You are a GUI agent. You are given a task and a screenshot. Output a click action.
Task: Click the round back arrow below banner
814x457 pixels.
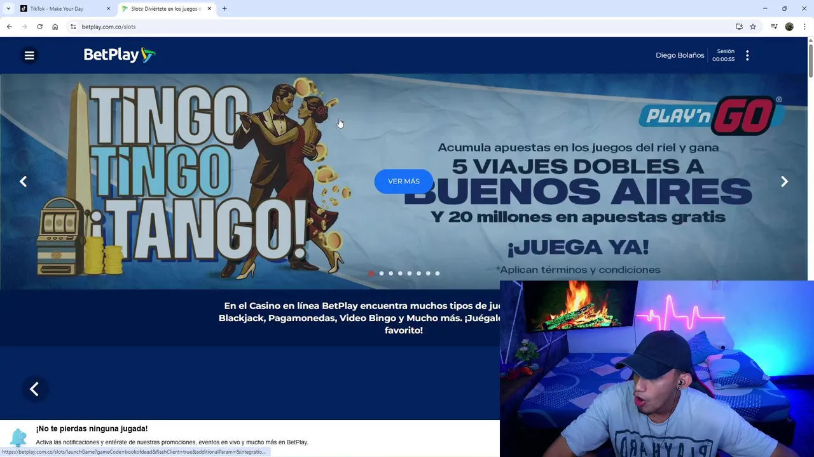(x=34, y=389)
